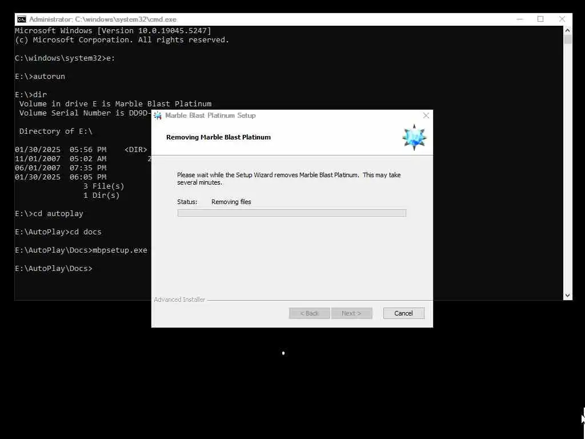Minimize the command prompt window
This screenshot has height=439, width=585.
519,19
